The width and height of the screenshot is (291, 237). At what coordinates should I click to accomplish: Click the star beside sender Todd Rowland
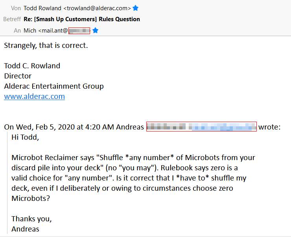pyautogui.click(x=136, y=8)
